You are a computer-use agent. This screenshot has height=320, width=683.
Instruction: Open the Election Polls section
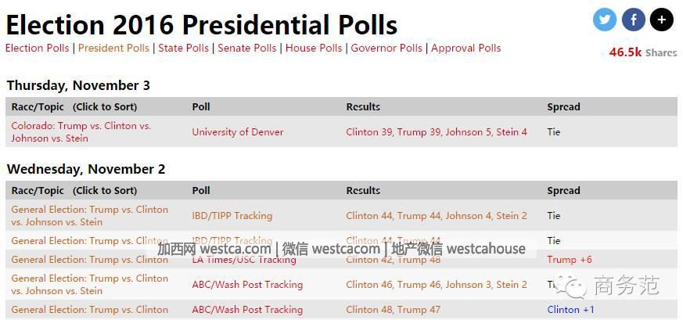pos(37,49)
